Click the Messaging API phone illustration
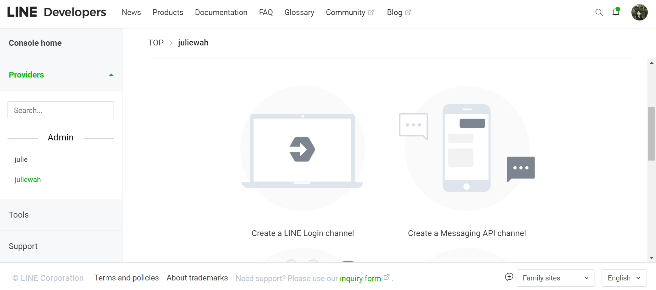This screenshot has height=290, width=656. point(467,148)
